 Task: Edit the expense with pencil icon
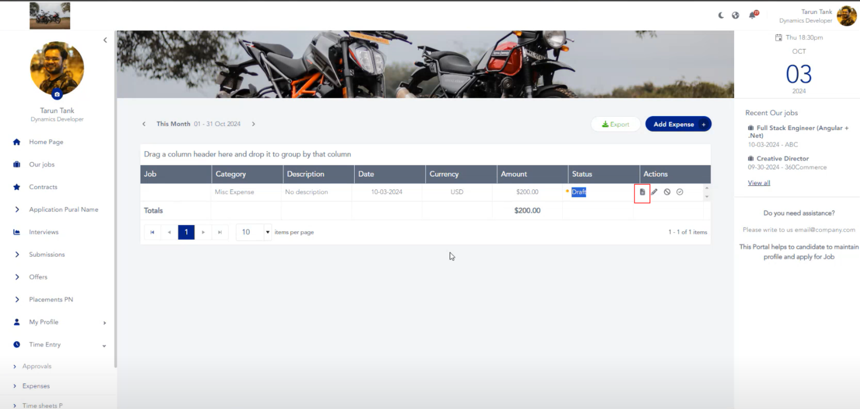[x=654, y=192]
